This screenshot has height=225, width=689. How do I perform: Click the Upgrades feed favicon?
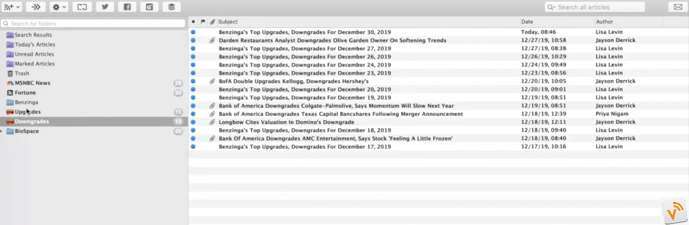(x=10, y=112)
